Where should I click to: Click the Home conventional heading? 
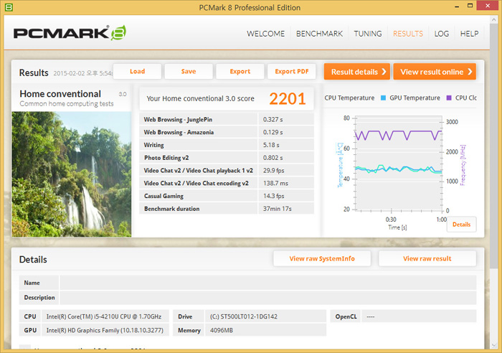(60, 94)
